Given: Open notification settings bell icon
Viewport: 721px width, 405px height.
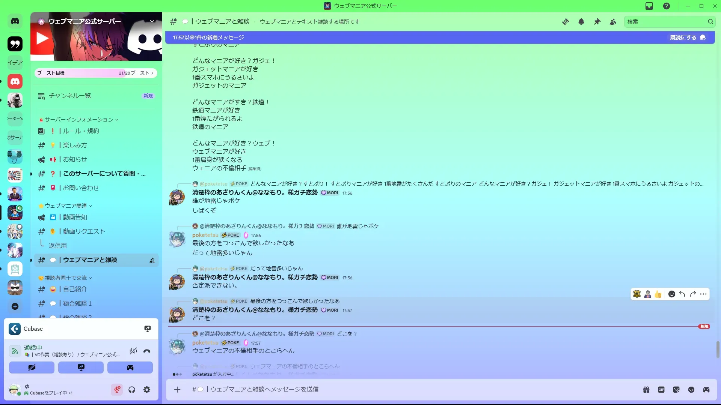Looking at the screenshot, I should click(x=581, y=22).
